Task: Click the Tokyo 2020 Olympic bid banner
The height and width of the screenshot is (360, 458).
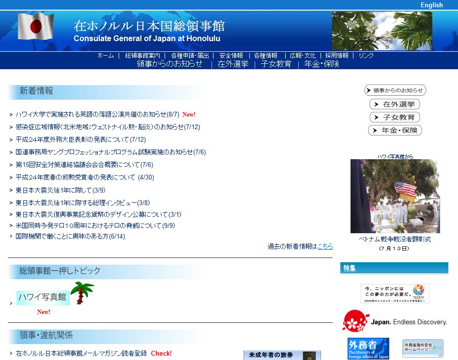Action: [395, 294]
